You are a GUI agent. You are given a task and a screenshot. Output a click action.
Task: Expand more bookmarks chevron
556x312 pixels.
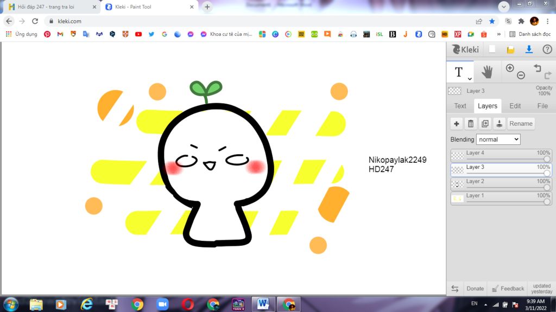pos(499,34)
